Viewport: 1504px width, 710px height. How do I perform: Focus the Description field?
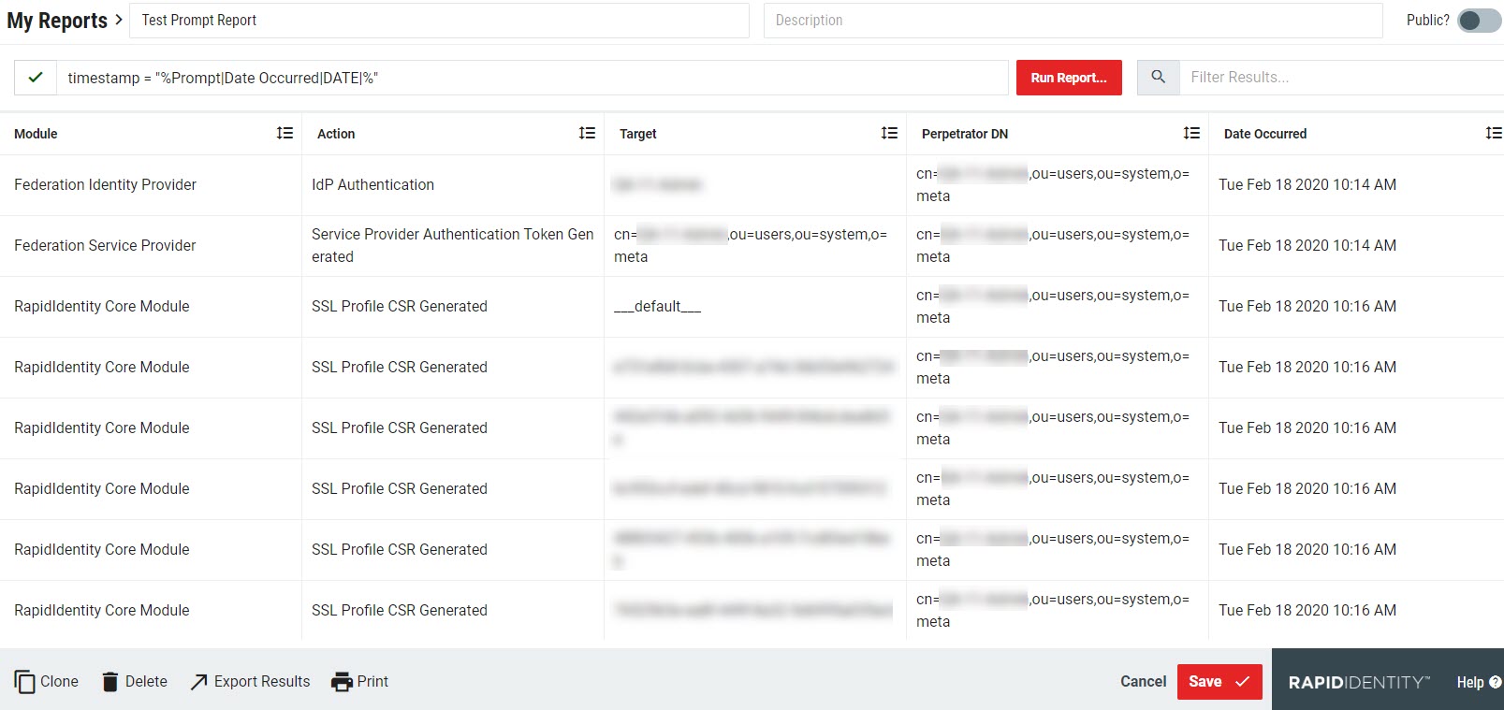[x=1073, y=21]
